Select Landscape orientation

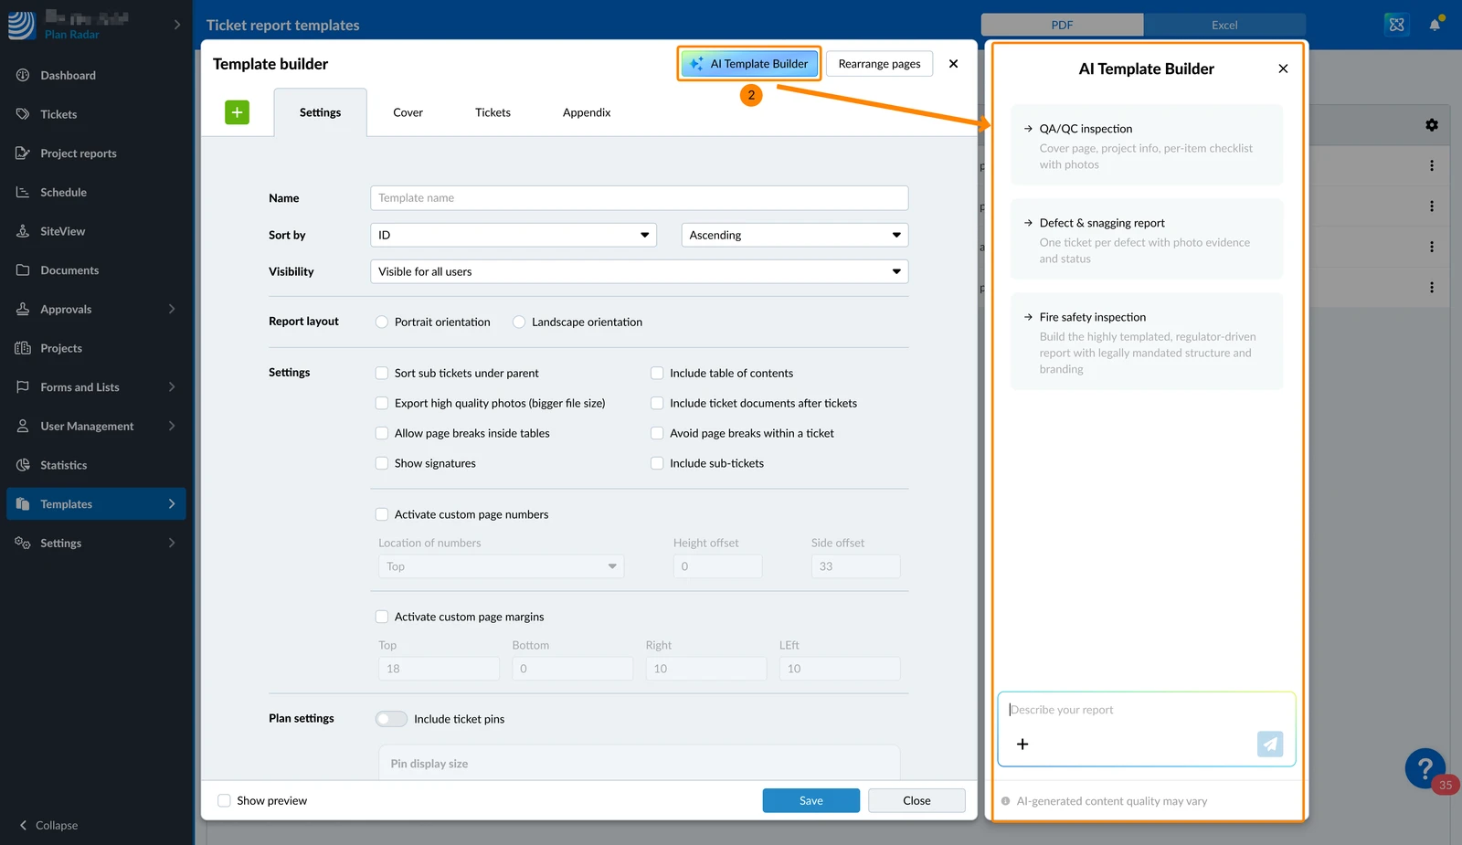tap(519, 322)
